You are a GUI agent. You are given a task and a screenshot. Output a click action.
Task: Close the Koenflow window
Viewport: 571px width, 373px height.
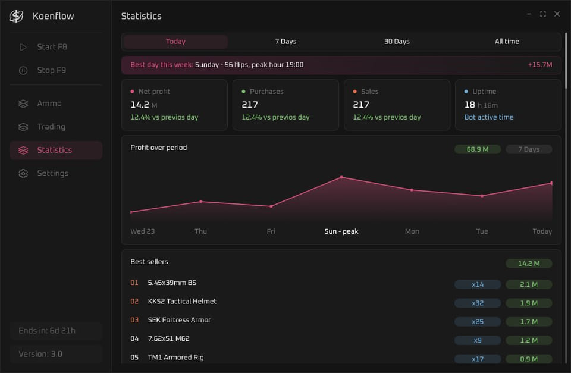557,14
